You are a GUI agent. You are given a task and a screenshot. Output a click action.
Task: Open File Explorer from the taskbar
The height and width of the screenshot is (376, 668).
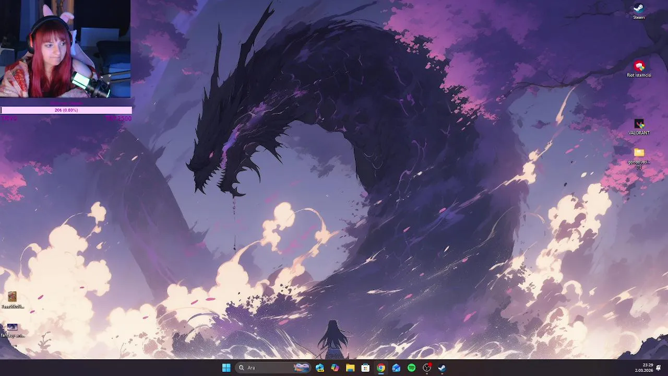pyautogui.click(x=350, y=368)
